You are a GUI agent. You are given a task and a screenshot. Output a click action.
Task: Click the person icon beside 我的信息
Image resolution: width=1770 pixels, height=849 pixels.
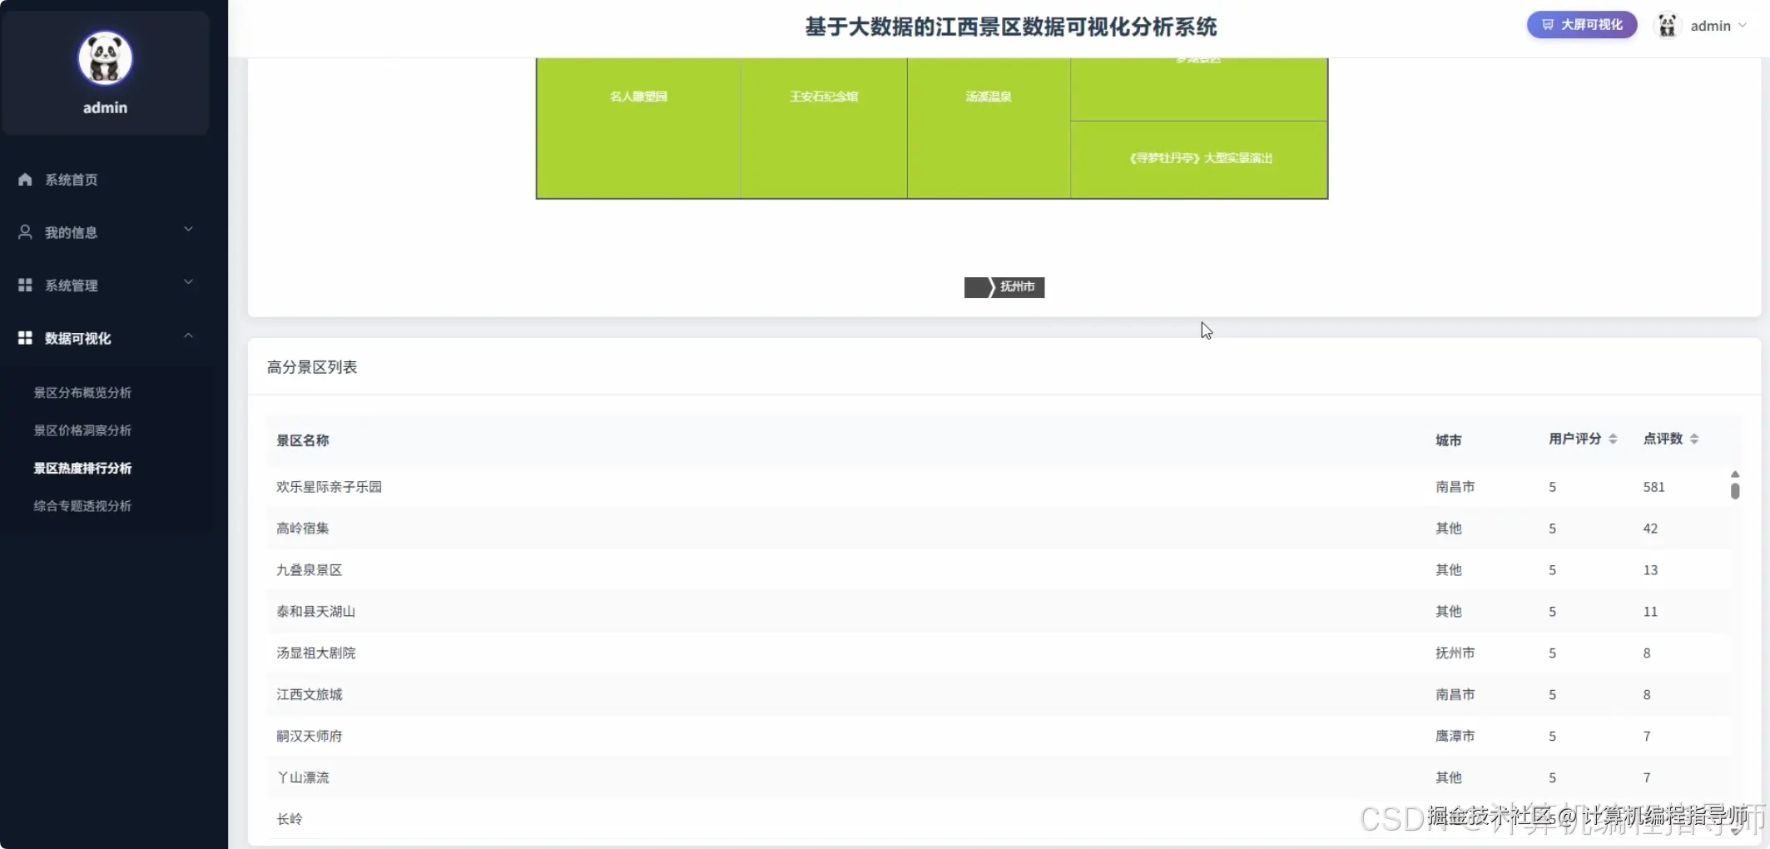(x=25, y=232)
